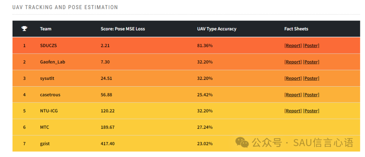The width and height of the screenshot is (365, 157).
Task: Open casetrous Poster link
Action: coord(311,95)
